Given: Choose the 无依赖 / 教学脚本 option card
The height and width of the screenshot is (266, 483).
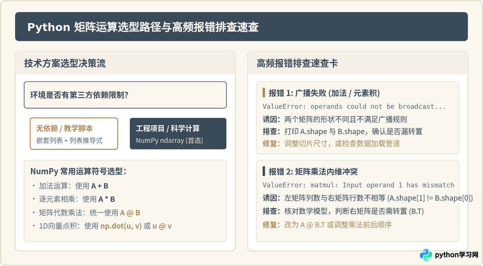Looking at the screenshot, I should 74,134.
